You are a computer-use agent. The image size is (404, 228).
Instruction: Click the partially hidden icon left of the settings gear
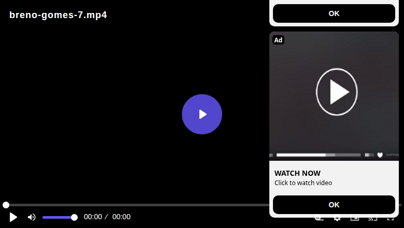[319, 219]
